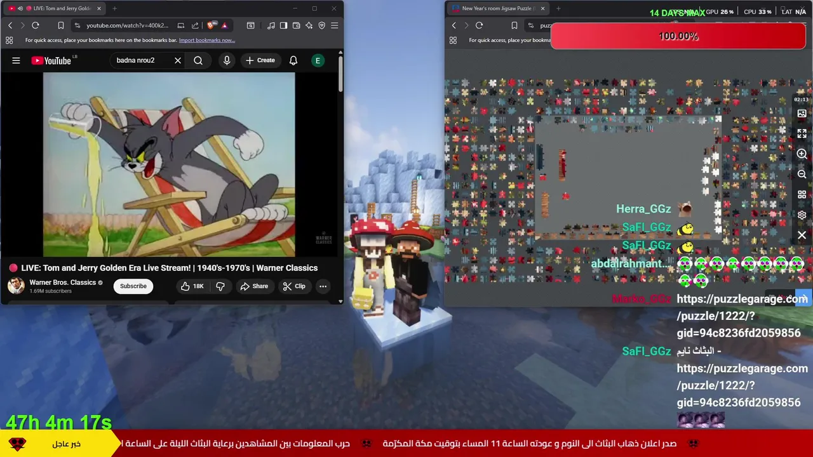
Task: Open YouTube notifications bell
Action: (x=293, y=60)
